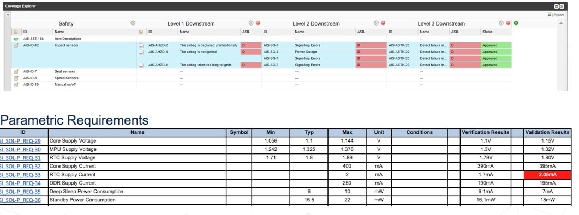Open SI_SOL-P_REQ-33 requirement link
This screenshot has width=579, height=215.
[20, 175]
